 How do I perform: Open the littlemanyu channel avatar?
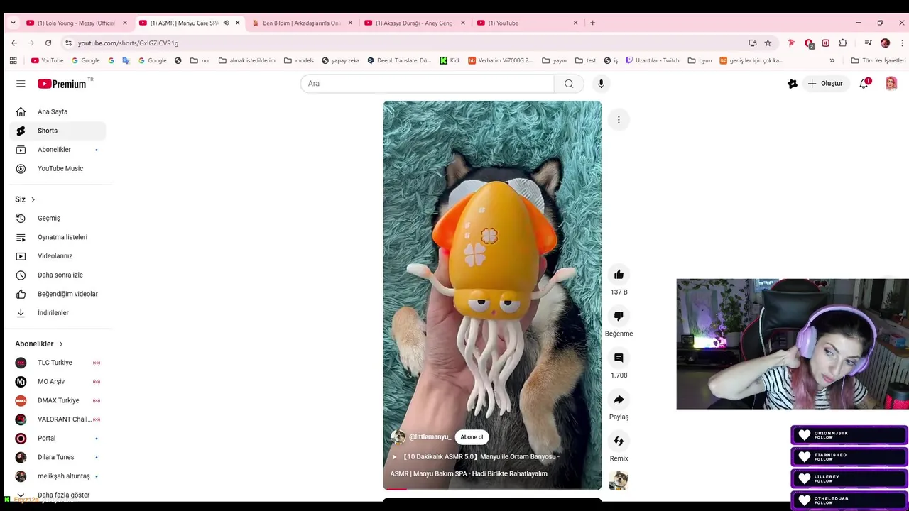[x=398, y=437]
